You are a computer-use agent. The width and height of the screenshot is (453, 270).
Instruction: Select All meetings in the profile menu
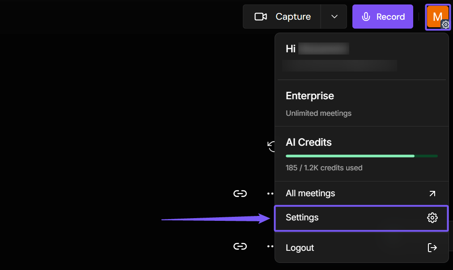[x=310, y=194]
